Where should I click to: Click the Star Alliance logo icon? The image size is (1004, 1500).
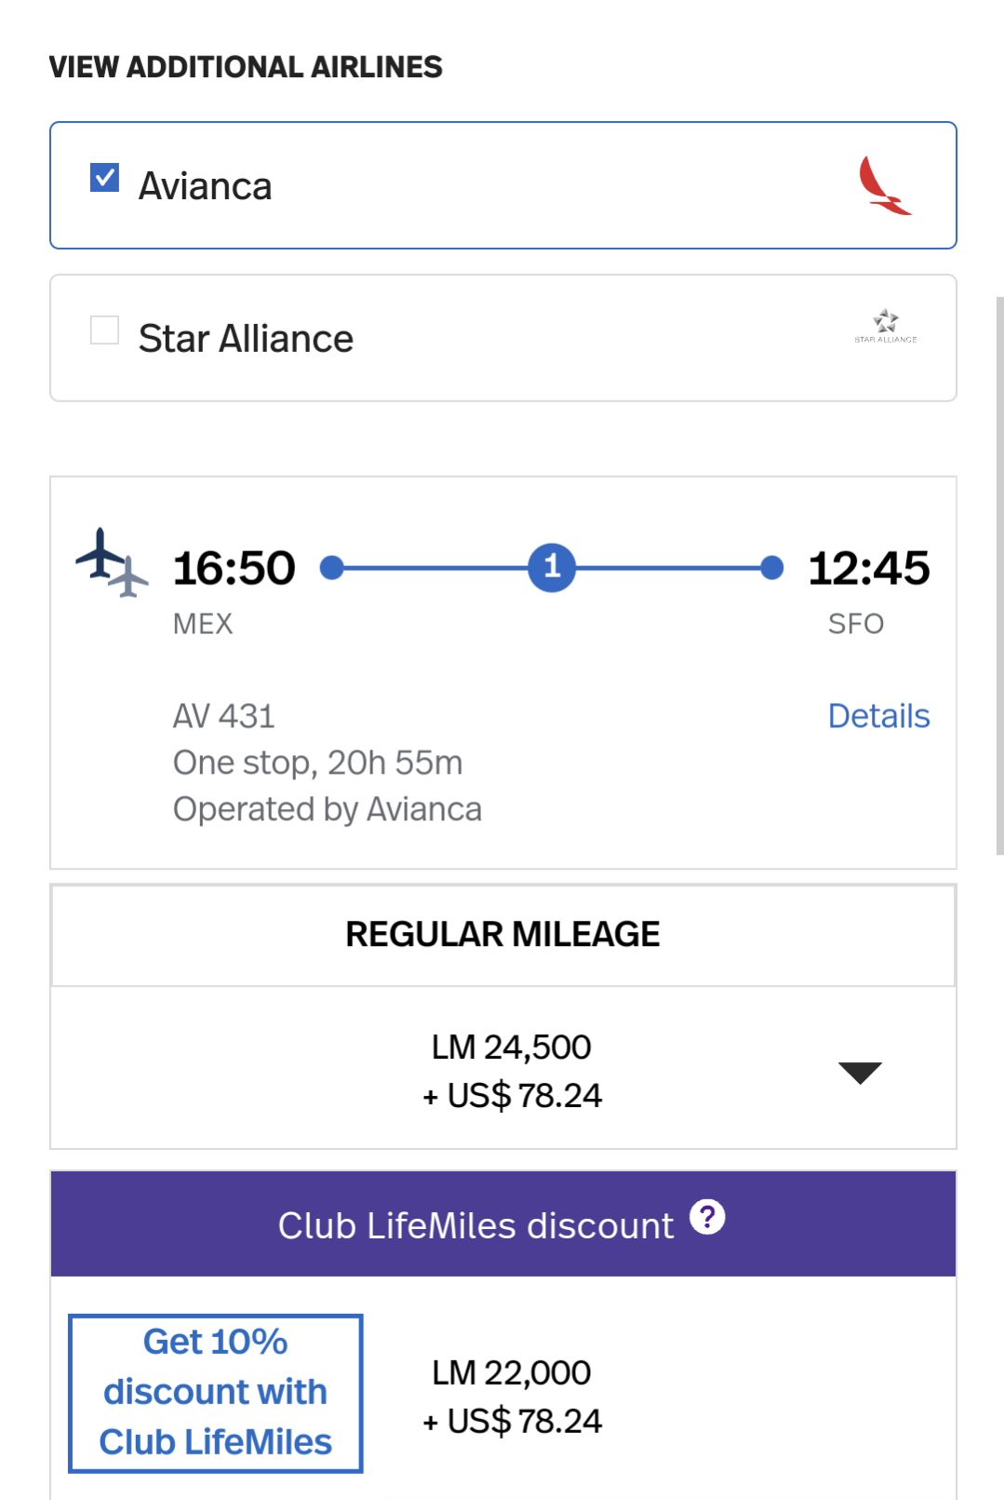(886, 326)
